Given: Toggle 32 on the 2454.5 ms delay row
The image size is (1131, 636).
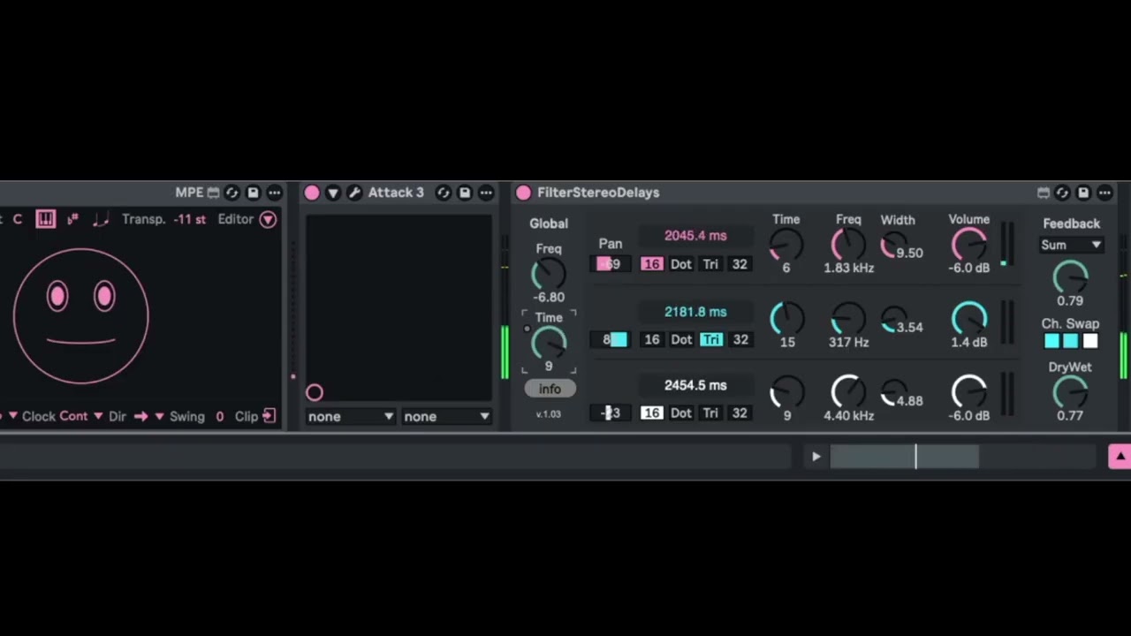Looking at the screenshot, I should coord(740,413).
